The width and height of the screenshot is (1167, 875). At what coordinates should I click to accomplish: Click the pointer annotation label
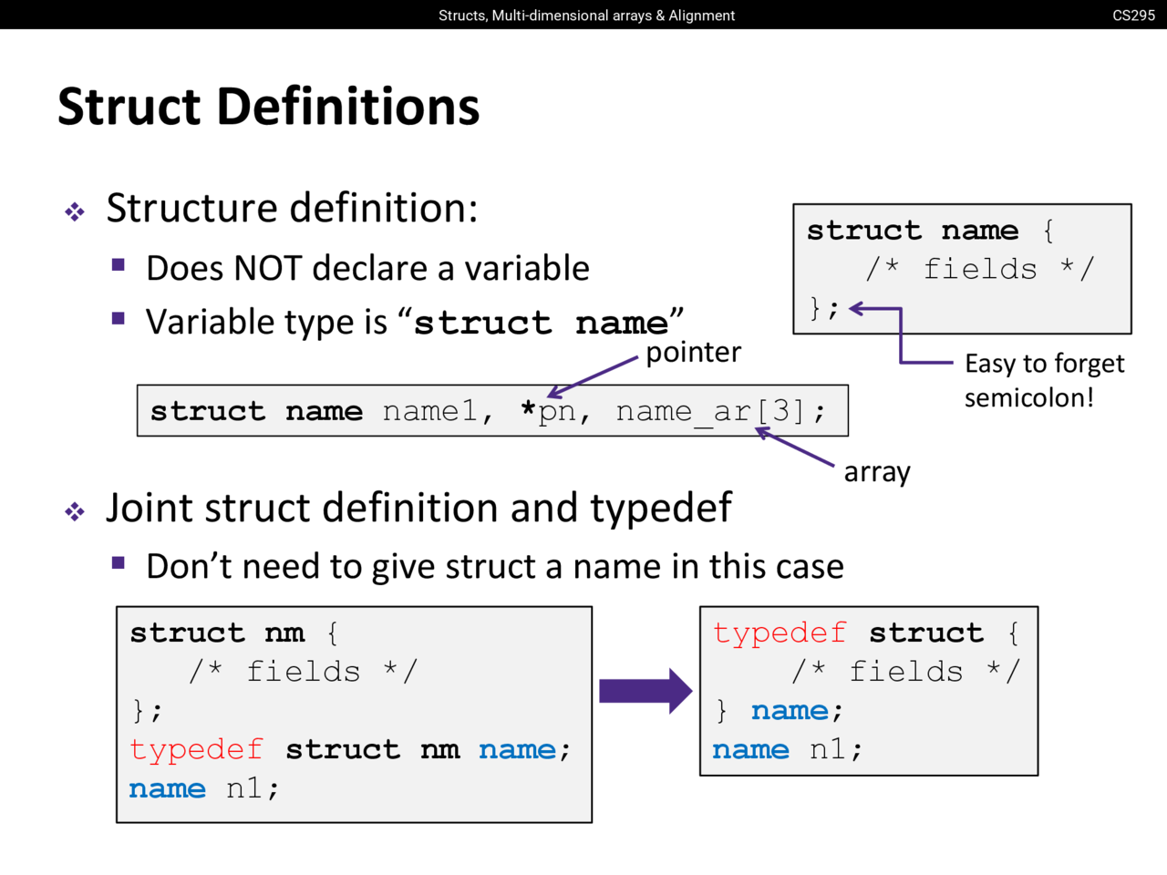pos(693,352)
